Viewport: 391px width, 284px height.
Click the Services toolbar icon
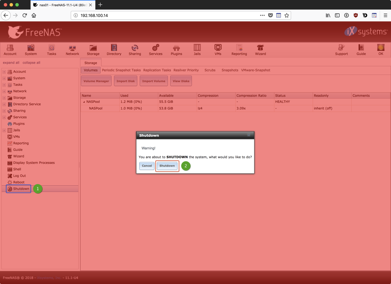[155, 50]
